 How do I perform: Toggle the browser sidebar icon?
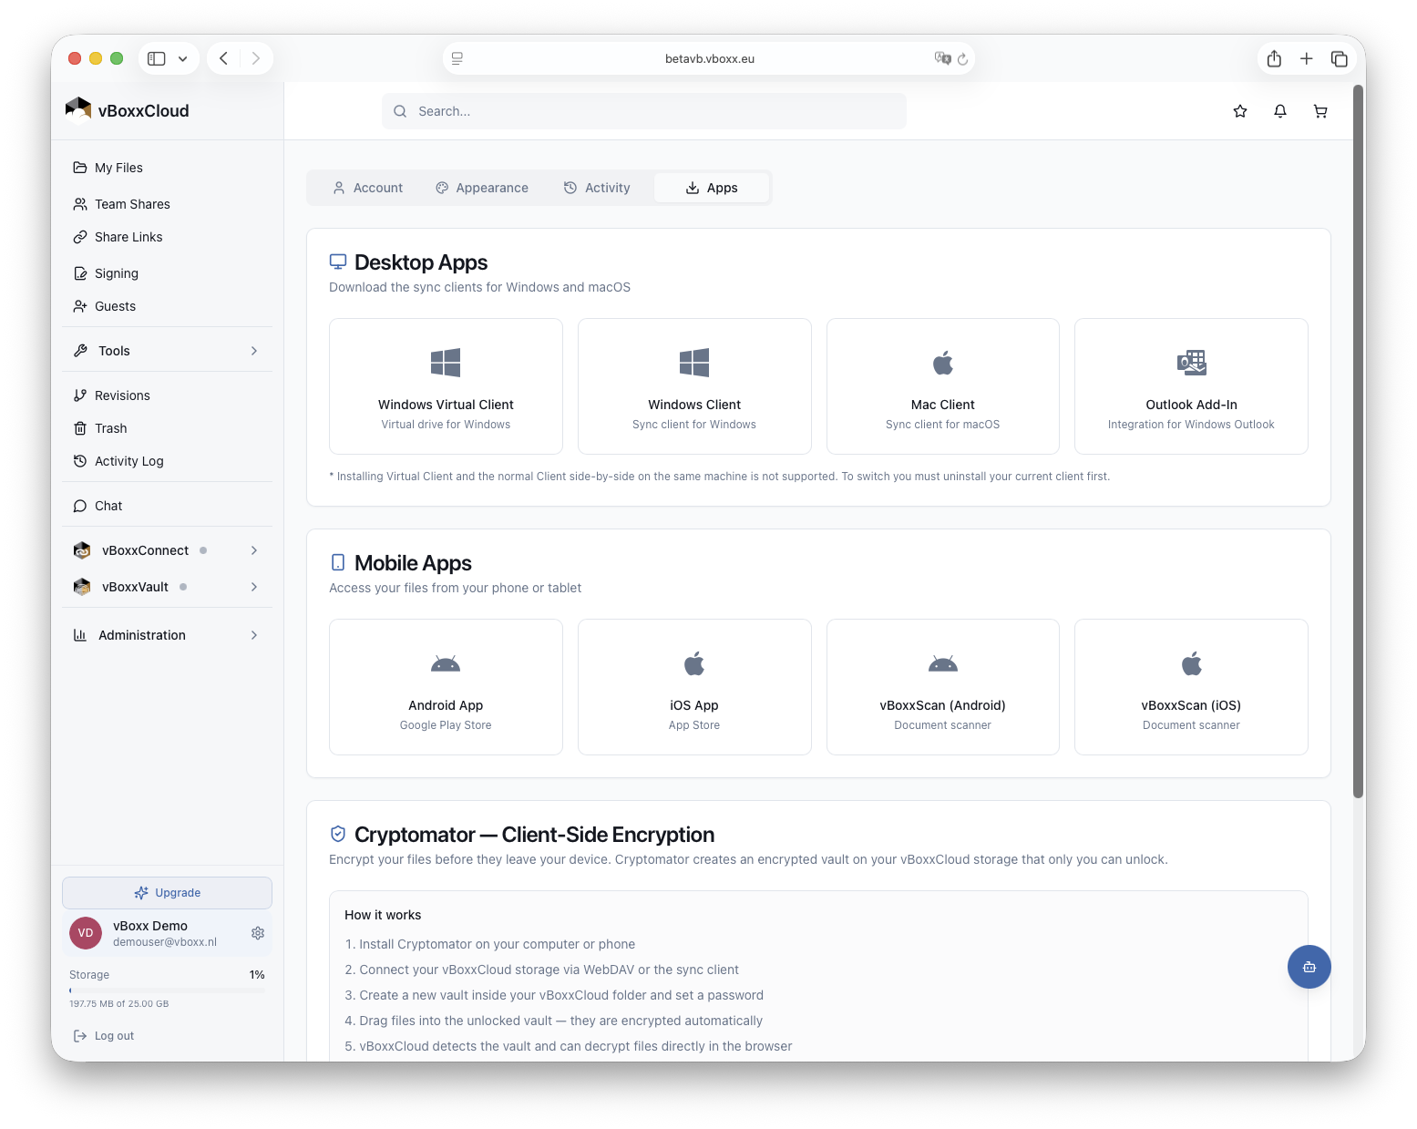click(x=157, y=58)
